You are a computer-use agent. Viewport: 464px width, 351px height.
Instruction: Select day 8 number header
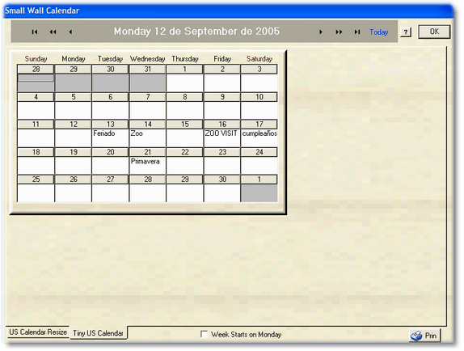(184, 97)
